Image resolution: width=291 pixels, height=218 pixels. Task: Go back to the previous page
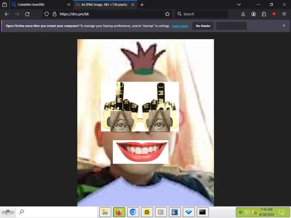(x=7, y=14)
